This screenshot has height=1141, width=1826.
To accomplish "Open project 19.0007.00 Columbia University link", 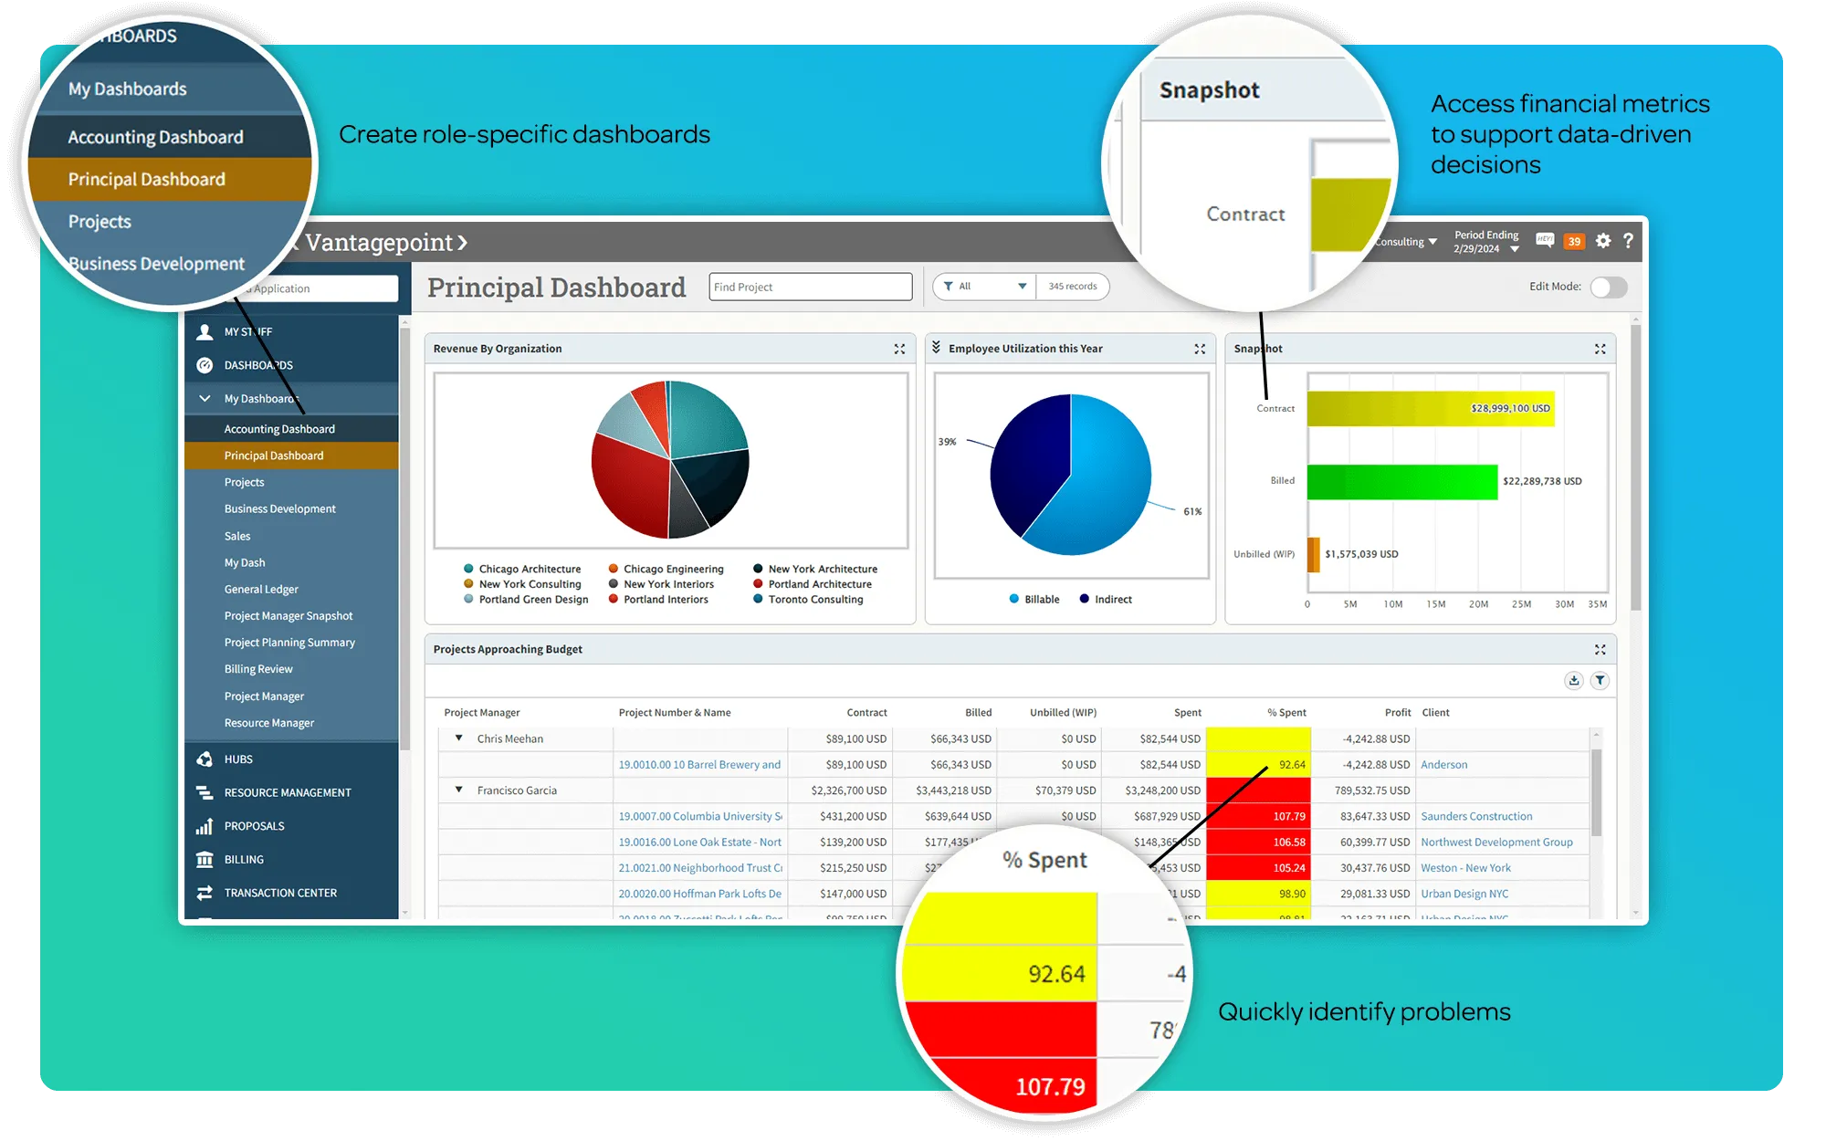I will coord(699,816).
